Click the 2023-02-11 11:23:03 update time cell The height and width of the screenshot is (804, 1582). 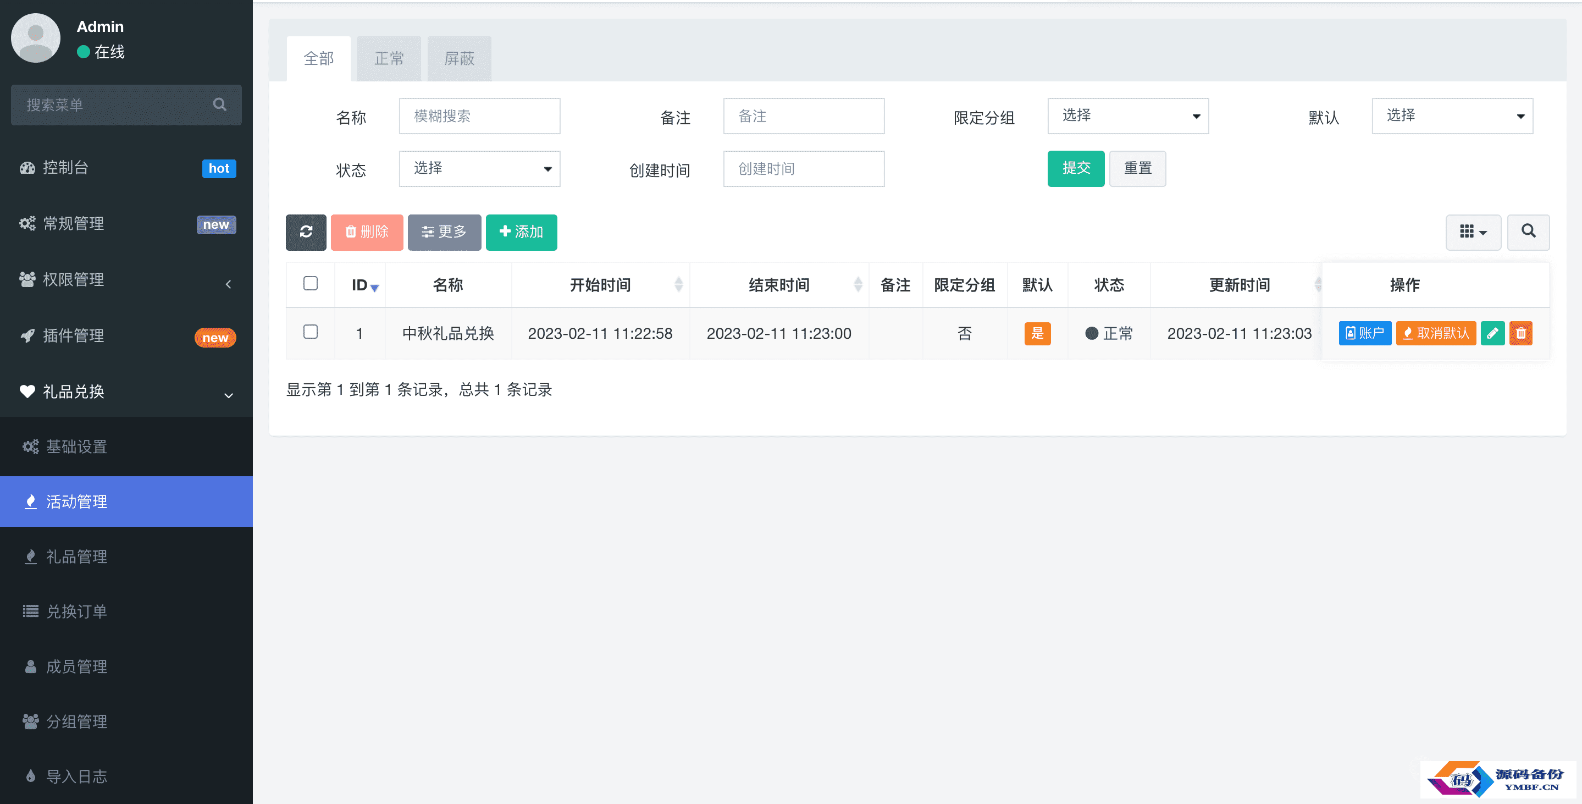[x=1240, y=333]
